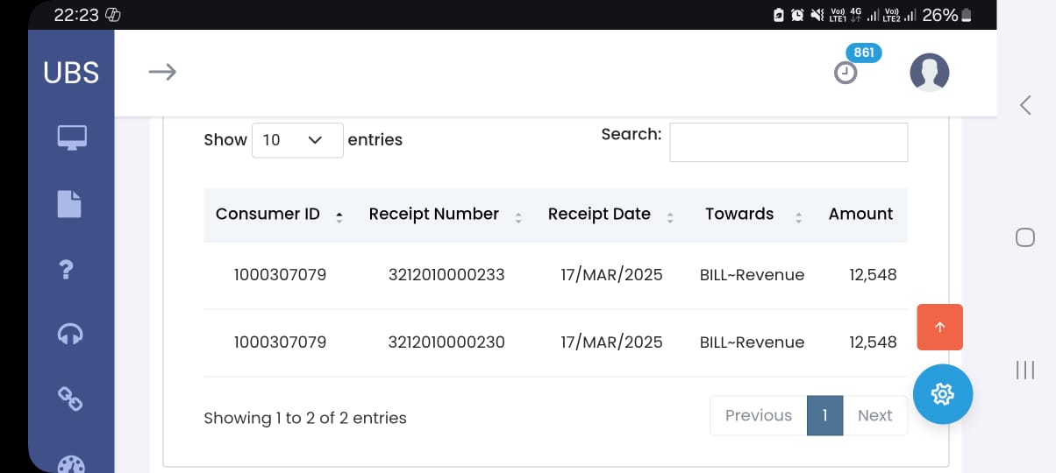Click the red scroll-to-top arrow button

[x=940, y=327]
